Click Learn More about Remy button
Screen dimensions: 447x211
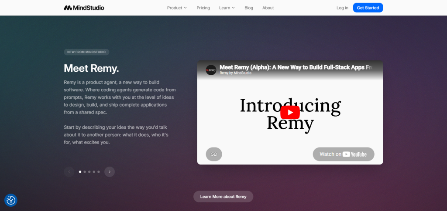point(223,197)
